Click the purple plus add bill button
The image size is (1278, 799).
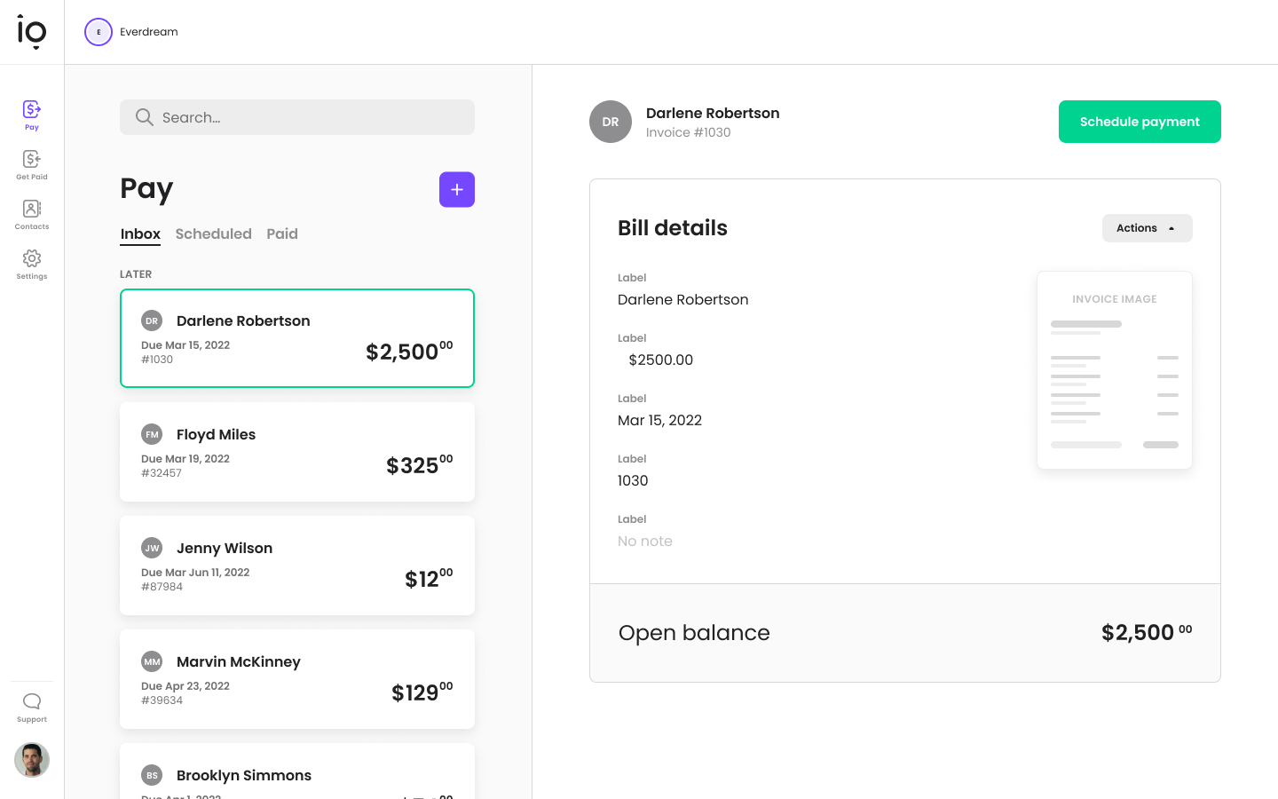(457, 189)
